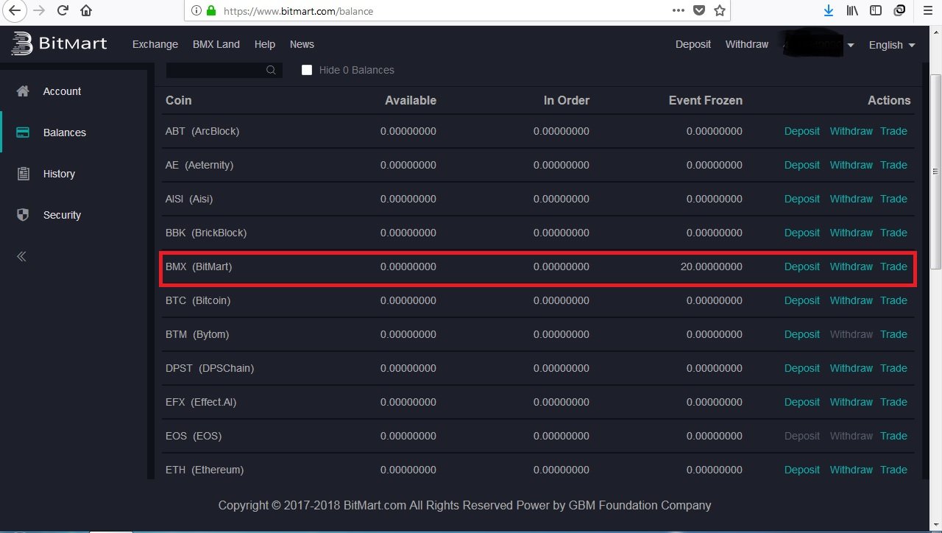The image size is (942, 533).
Task: Click Trade link for BTM Bytom
Action: click(894, 334)
